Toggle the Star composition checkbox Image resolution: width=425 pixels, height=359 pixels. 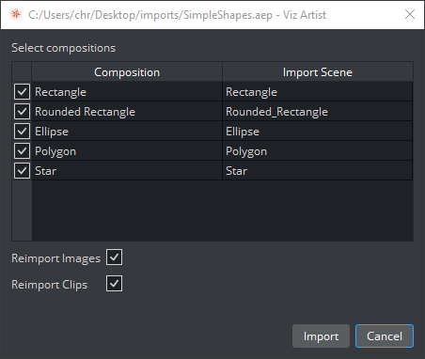pyautogui.click(x=22, y=171)
